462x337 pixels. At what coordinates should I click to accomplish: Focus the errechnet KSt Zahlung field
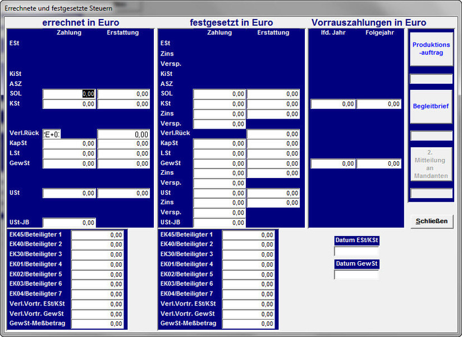(69, 104)
